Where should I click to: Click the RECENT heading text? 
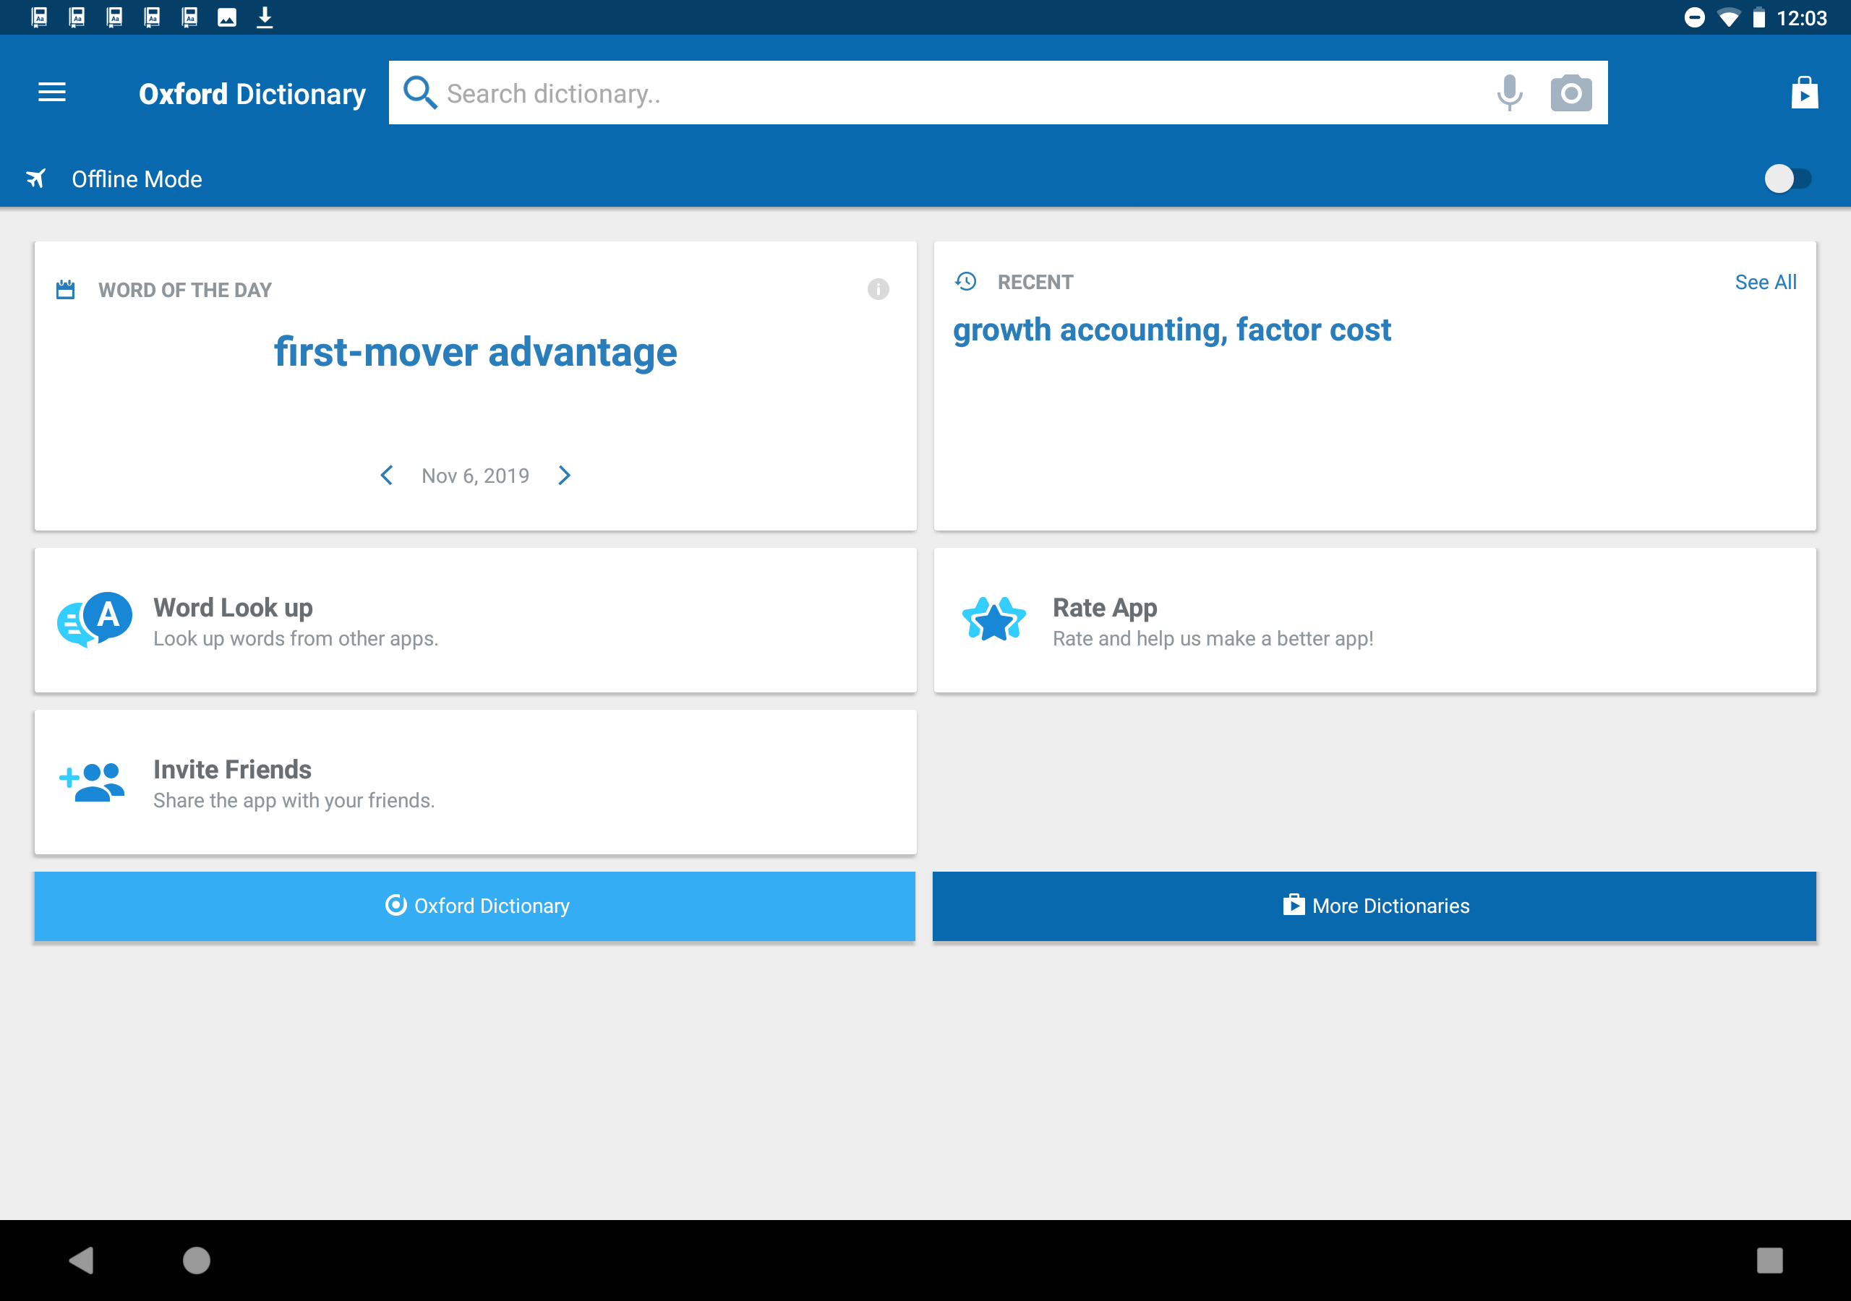point(1035,282)
